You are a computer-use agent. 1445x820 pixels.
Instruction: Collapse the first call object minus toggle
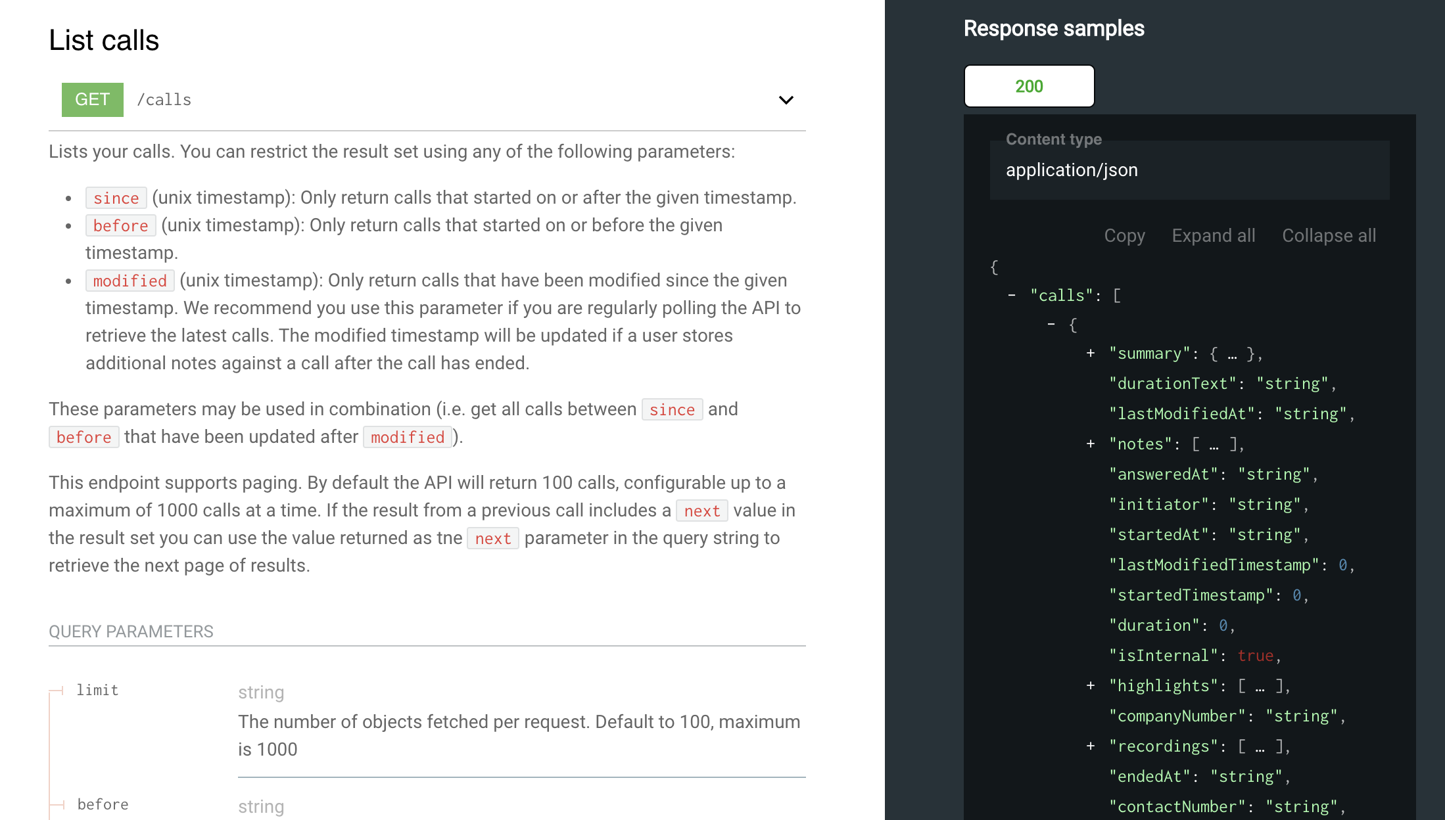coord(1051,325)
